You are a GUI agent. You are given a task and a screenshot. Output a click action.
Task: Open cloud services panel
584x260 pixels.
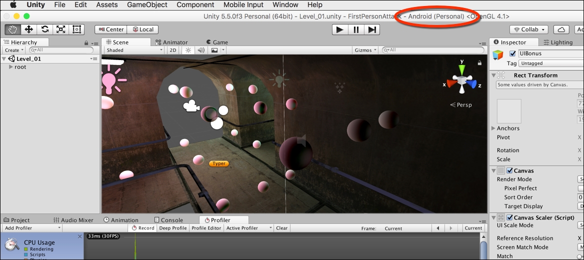(x=561, y=29)
